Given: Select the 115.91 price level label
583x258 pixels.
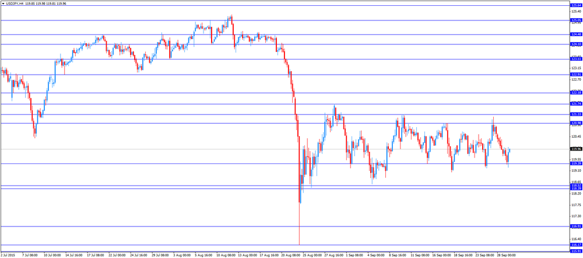Looking at the screenshot, I should click(x=576, y=252).
